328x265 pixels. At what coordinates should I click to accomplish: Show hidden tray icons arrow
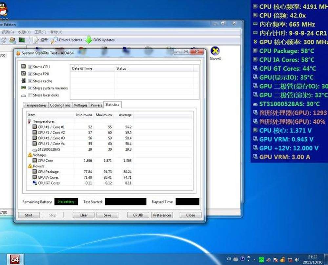[255, 260]
